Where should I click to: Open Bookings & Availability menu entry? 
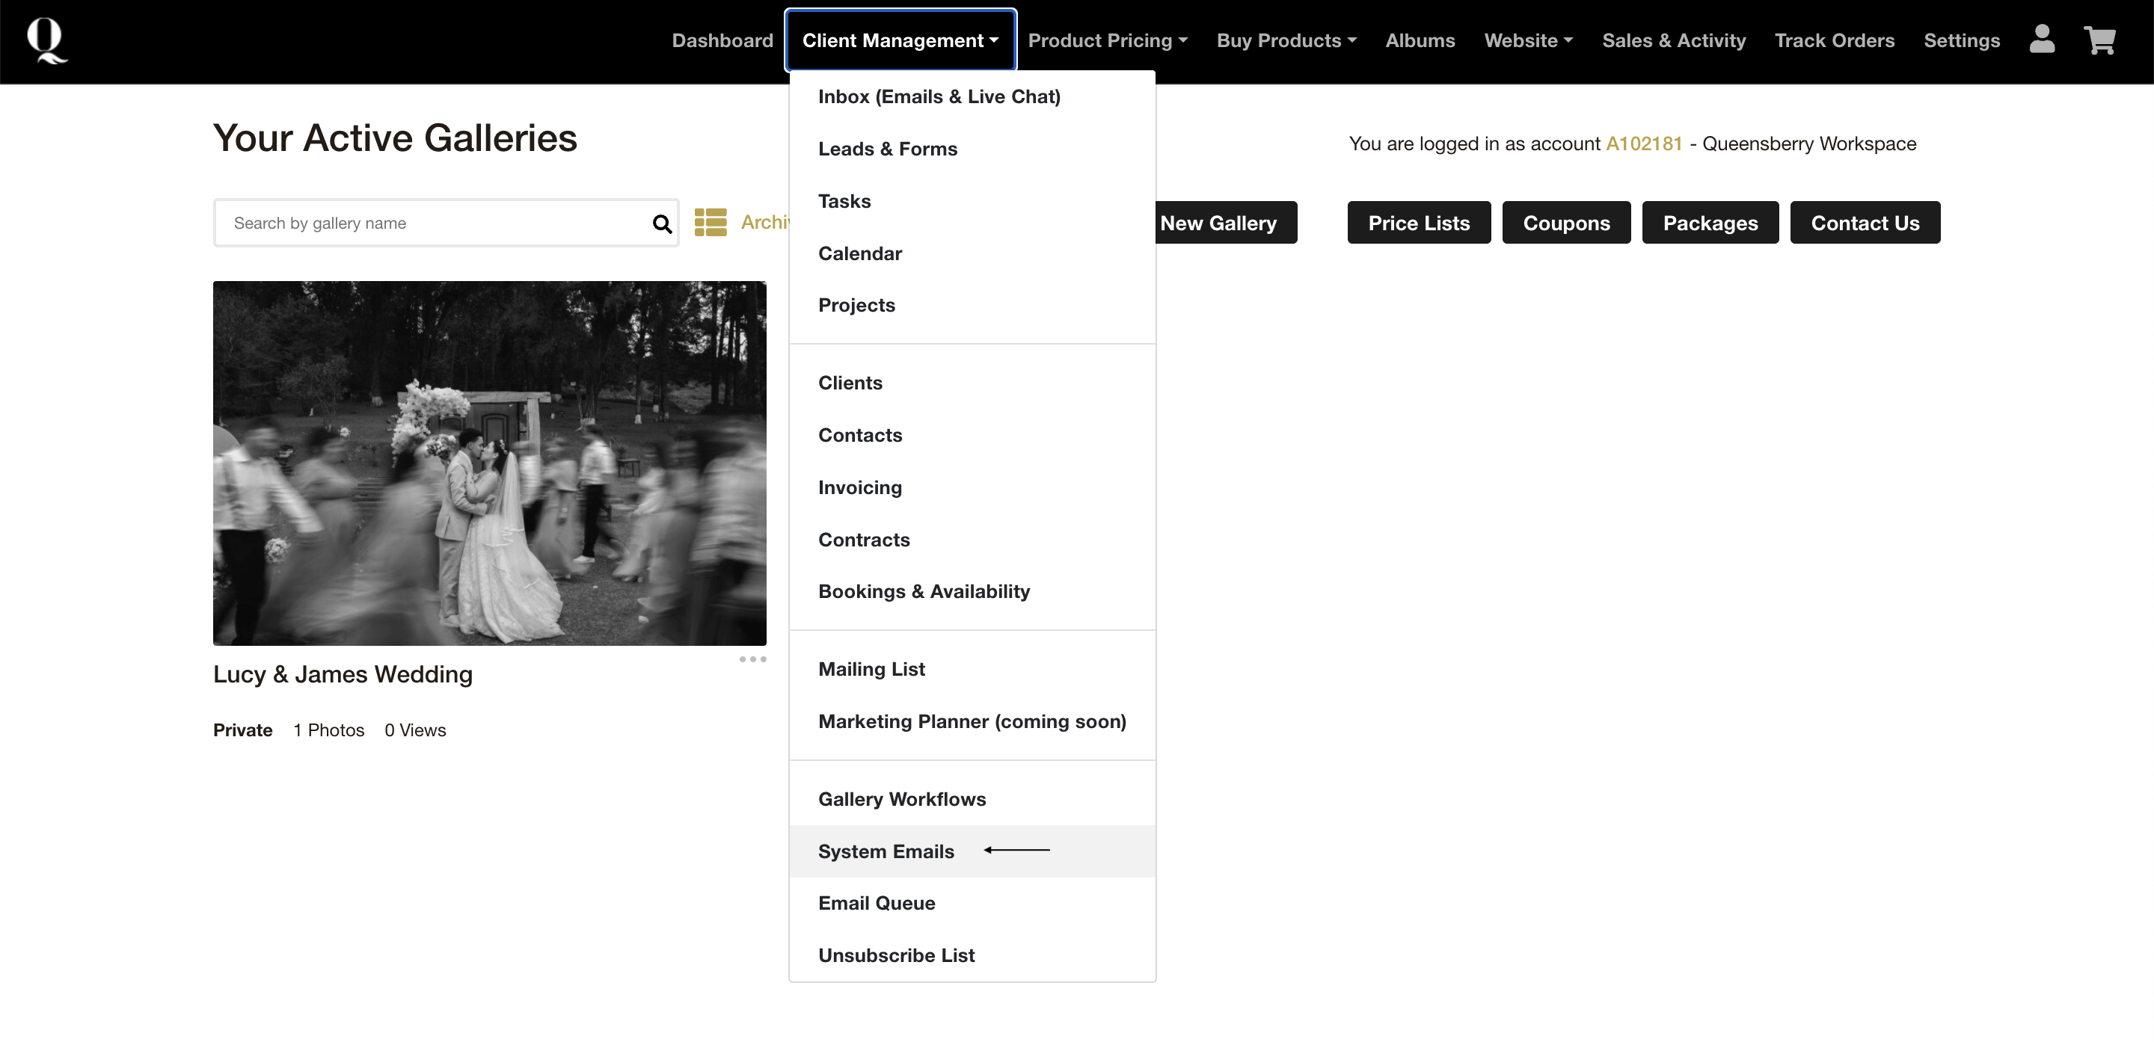click(x=923, y=591)
